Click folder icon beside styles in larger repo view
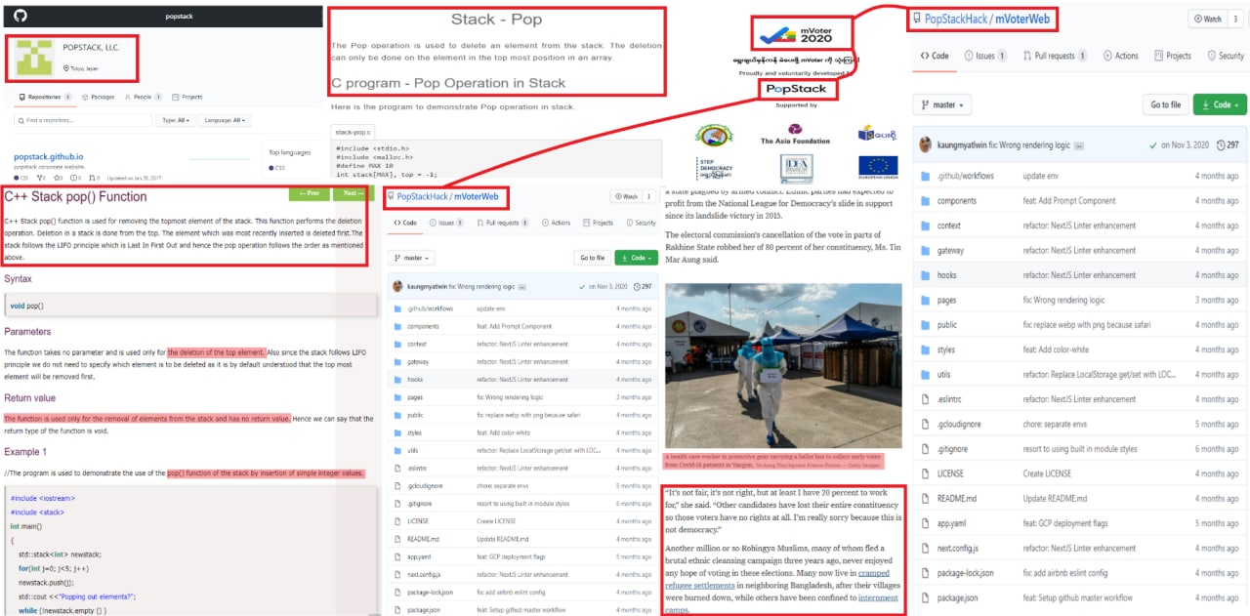The height and width of the screenshot is (616, 1250). pyautogui.click(x=928, y=349)
